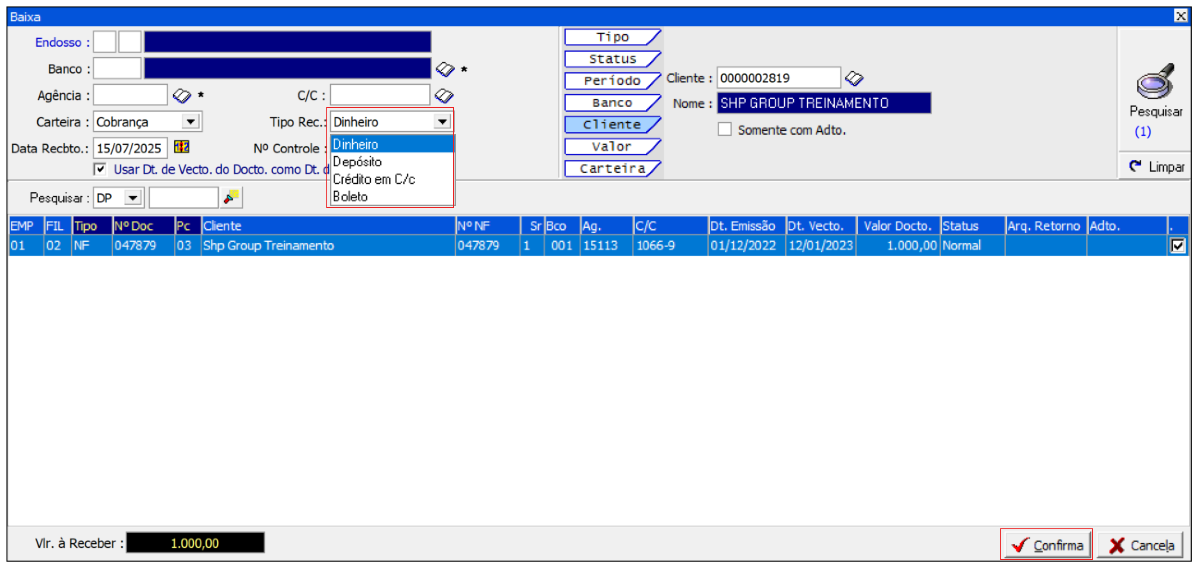
Task: Open C/C lookup book icon
Action: [x=443, y=96]
